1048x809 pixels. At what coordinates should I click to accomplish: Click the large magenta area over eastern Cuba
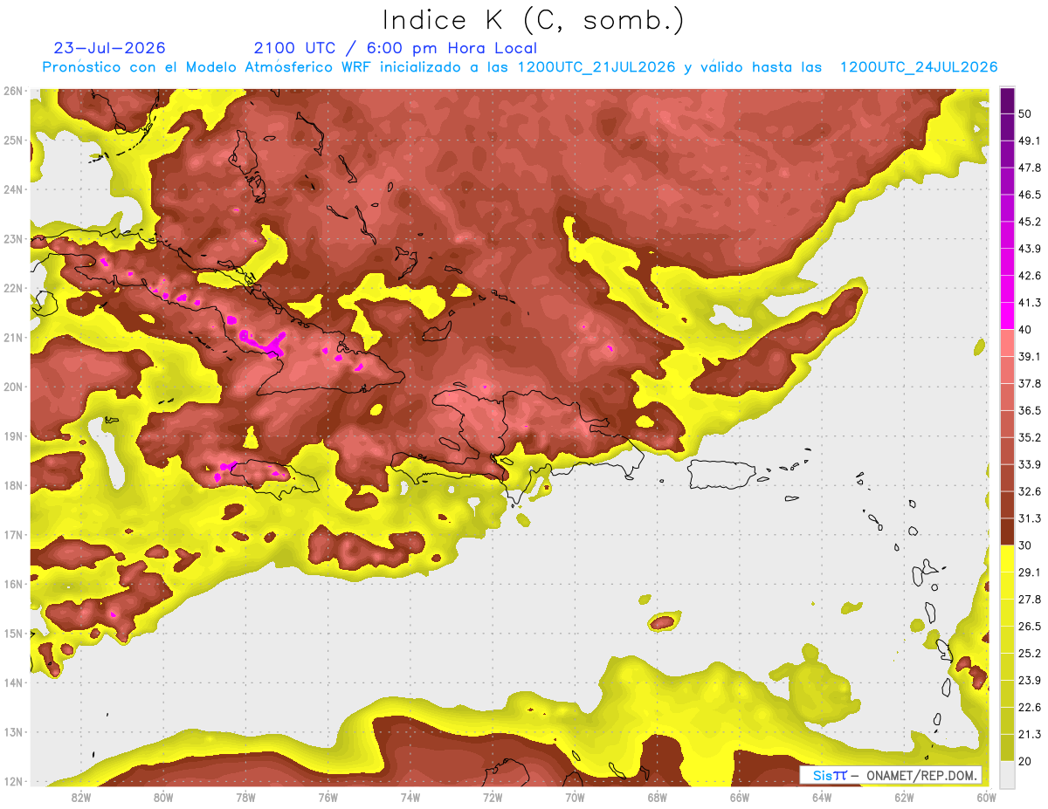(x=262, y=342)
